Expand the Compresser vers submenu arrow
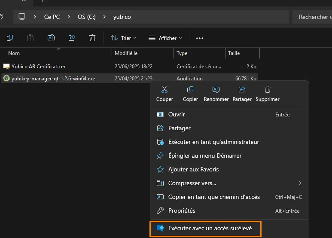The height and width of the screenshot is (238, 332). 300,183
